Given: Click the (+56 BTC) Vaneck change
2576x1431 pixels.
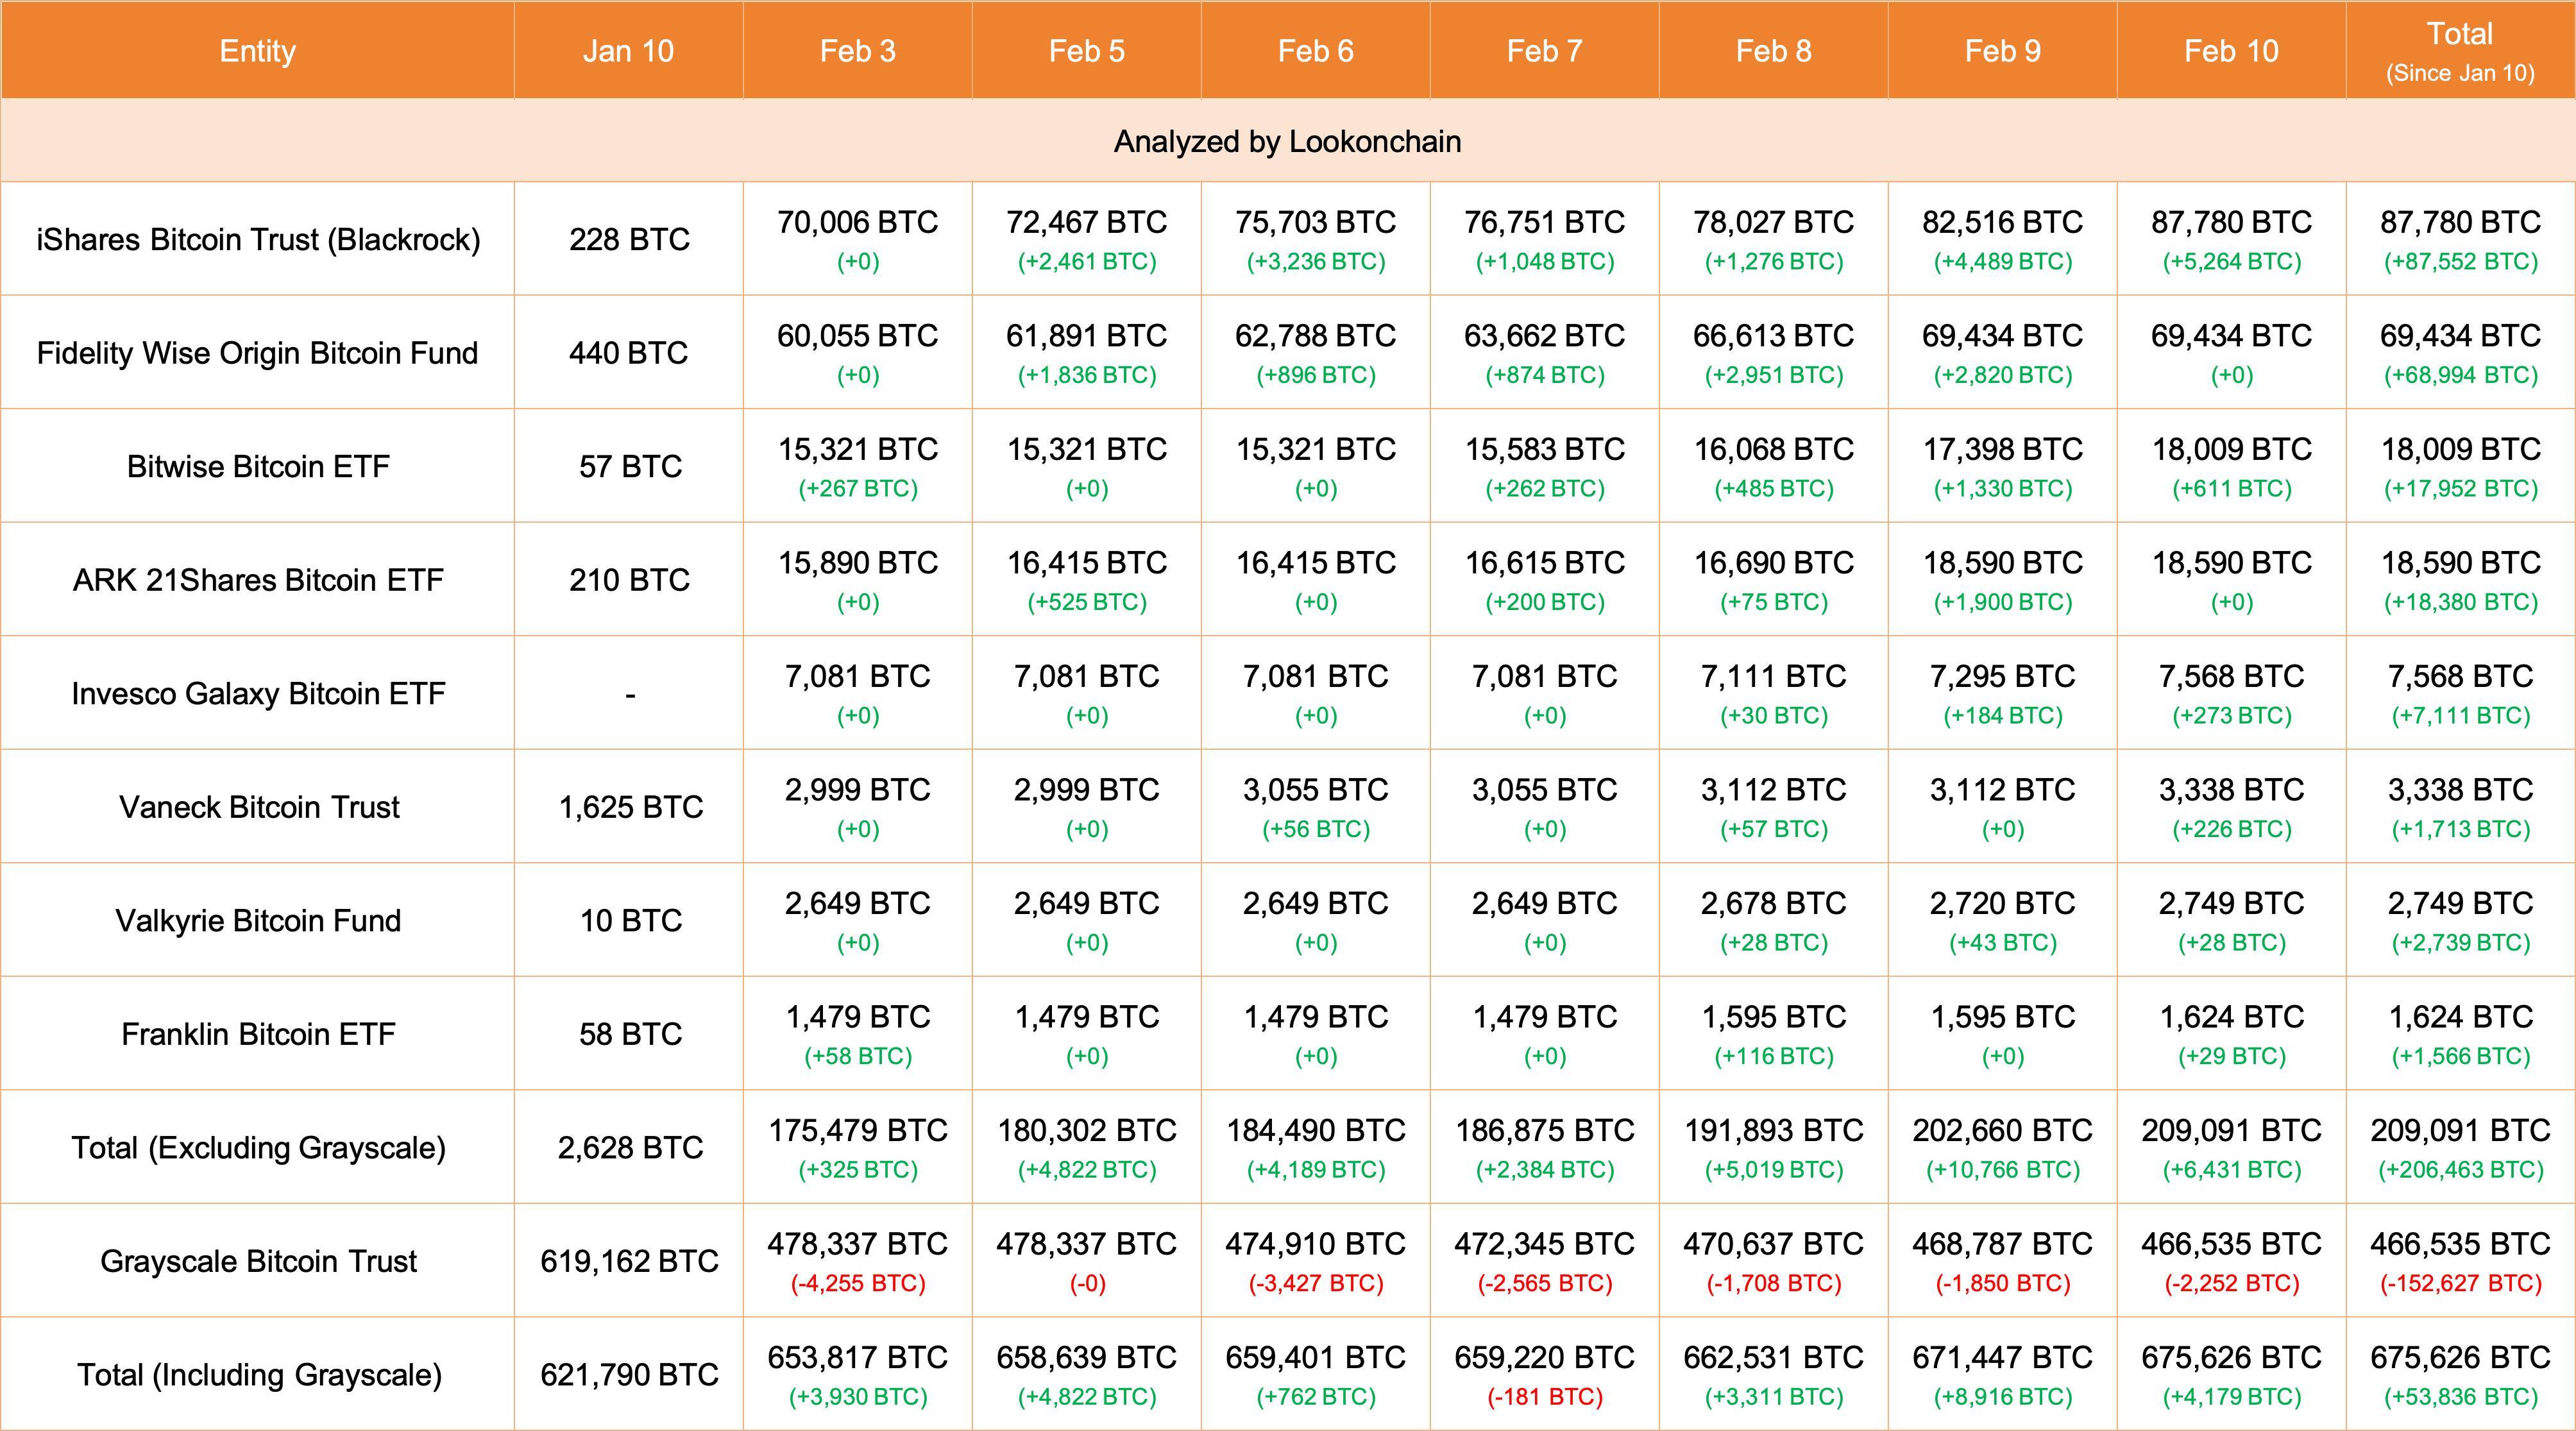Looking at the screenshot, I should point(1315,830).
